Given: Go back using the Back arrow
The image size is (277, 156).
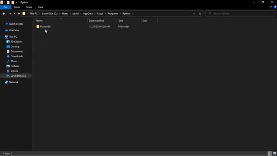Looking at the screenshot, I should (x=4, y=13).
